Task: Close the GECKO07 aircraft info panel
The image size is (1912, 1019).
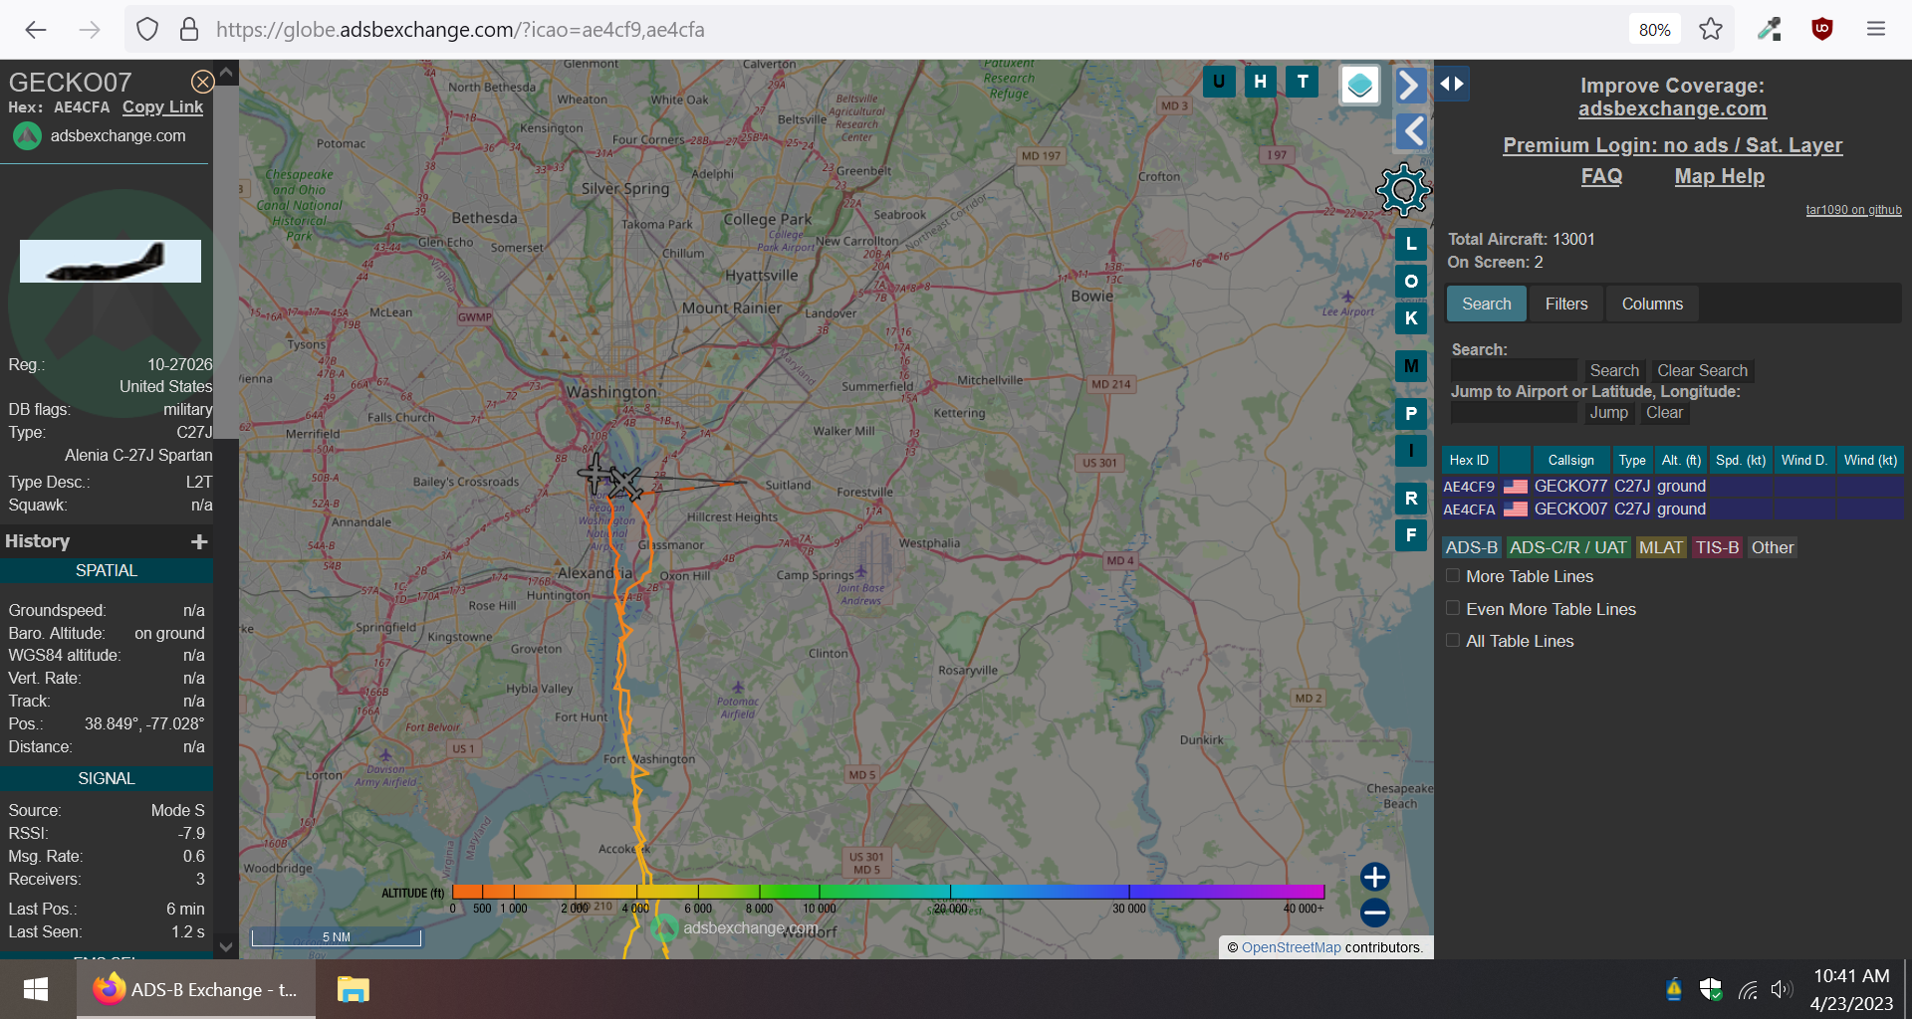Action: 202,82
